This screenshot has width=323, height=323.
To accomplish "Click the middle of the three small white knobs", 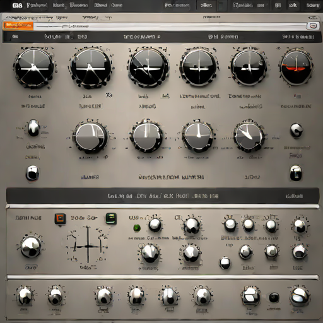I will (249, 225).
